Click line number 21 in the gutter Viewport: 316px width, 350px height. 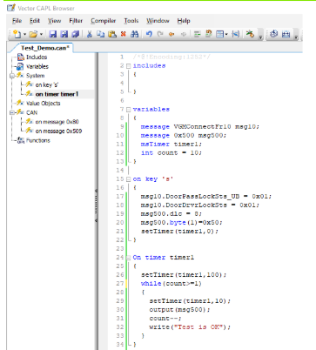pyautogui.click(x=120, y=232)
